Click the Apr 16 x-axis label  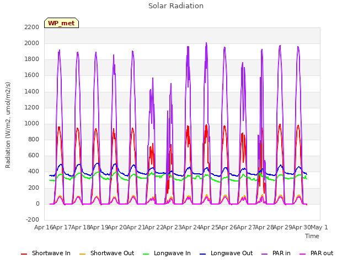point(44,227)
